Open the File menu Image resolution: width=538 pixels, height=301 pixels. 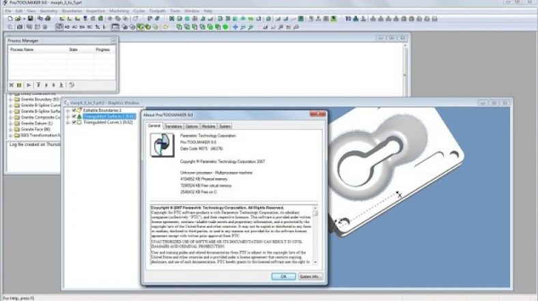coord(8,11)
